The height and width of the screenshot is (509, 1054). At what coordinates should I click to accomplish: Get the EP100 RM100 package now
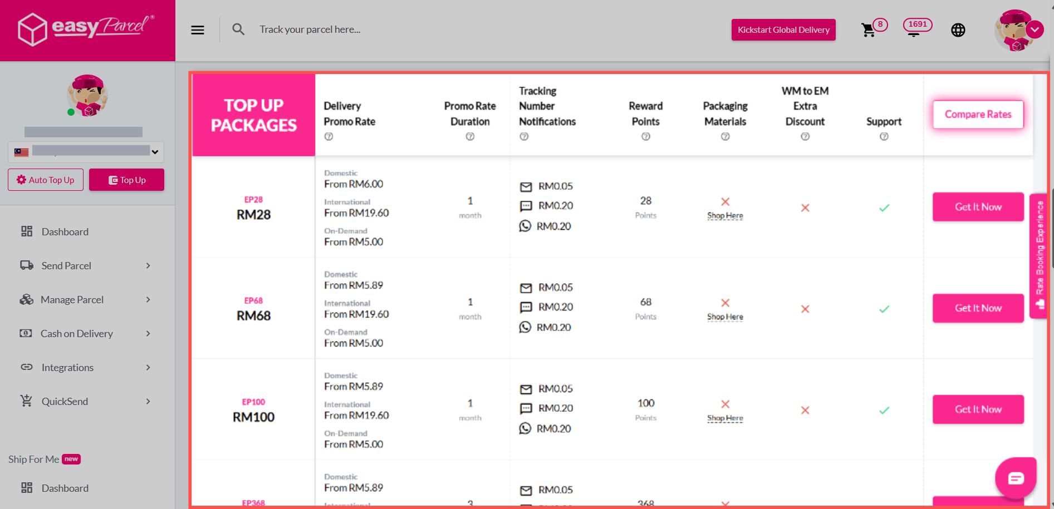[x=978, y=409]
